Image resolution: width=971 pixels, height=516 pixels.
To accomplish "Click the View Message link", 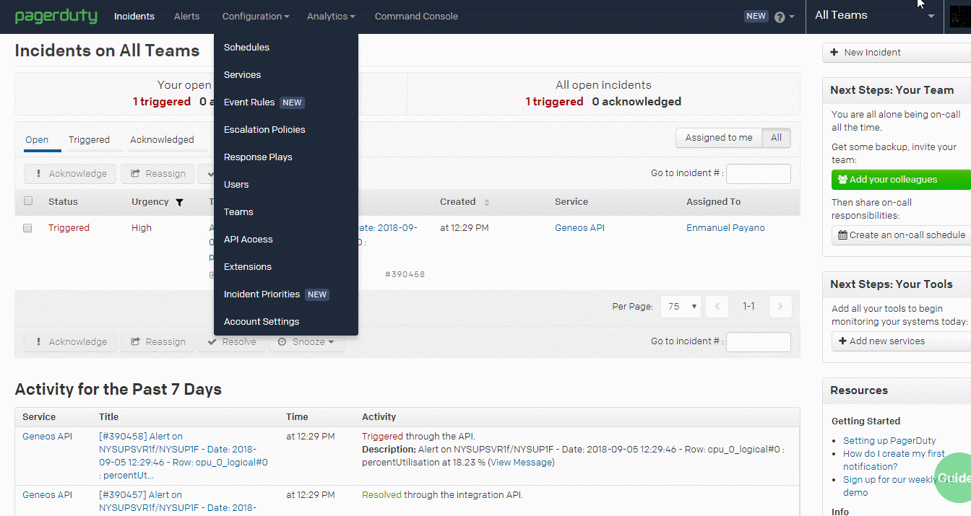I will point(522,463).
